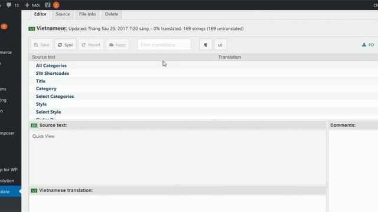This screenshot has height=212, width=378.
Task: Click the EN badge beside Source text
Action: [34, 125]
